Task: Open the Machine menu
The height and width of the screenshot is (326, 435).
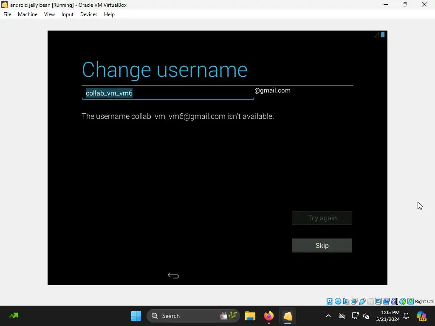Action: [x=28, y=14]
